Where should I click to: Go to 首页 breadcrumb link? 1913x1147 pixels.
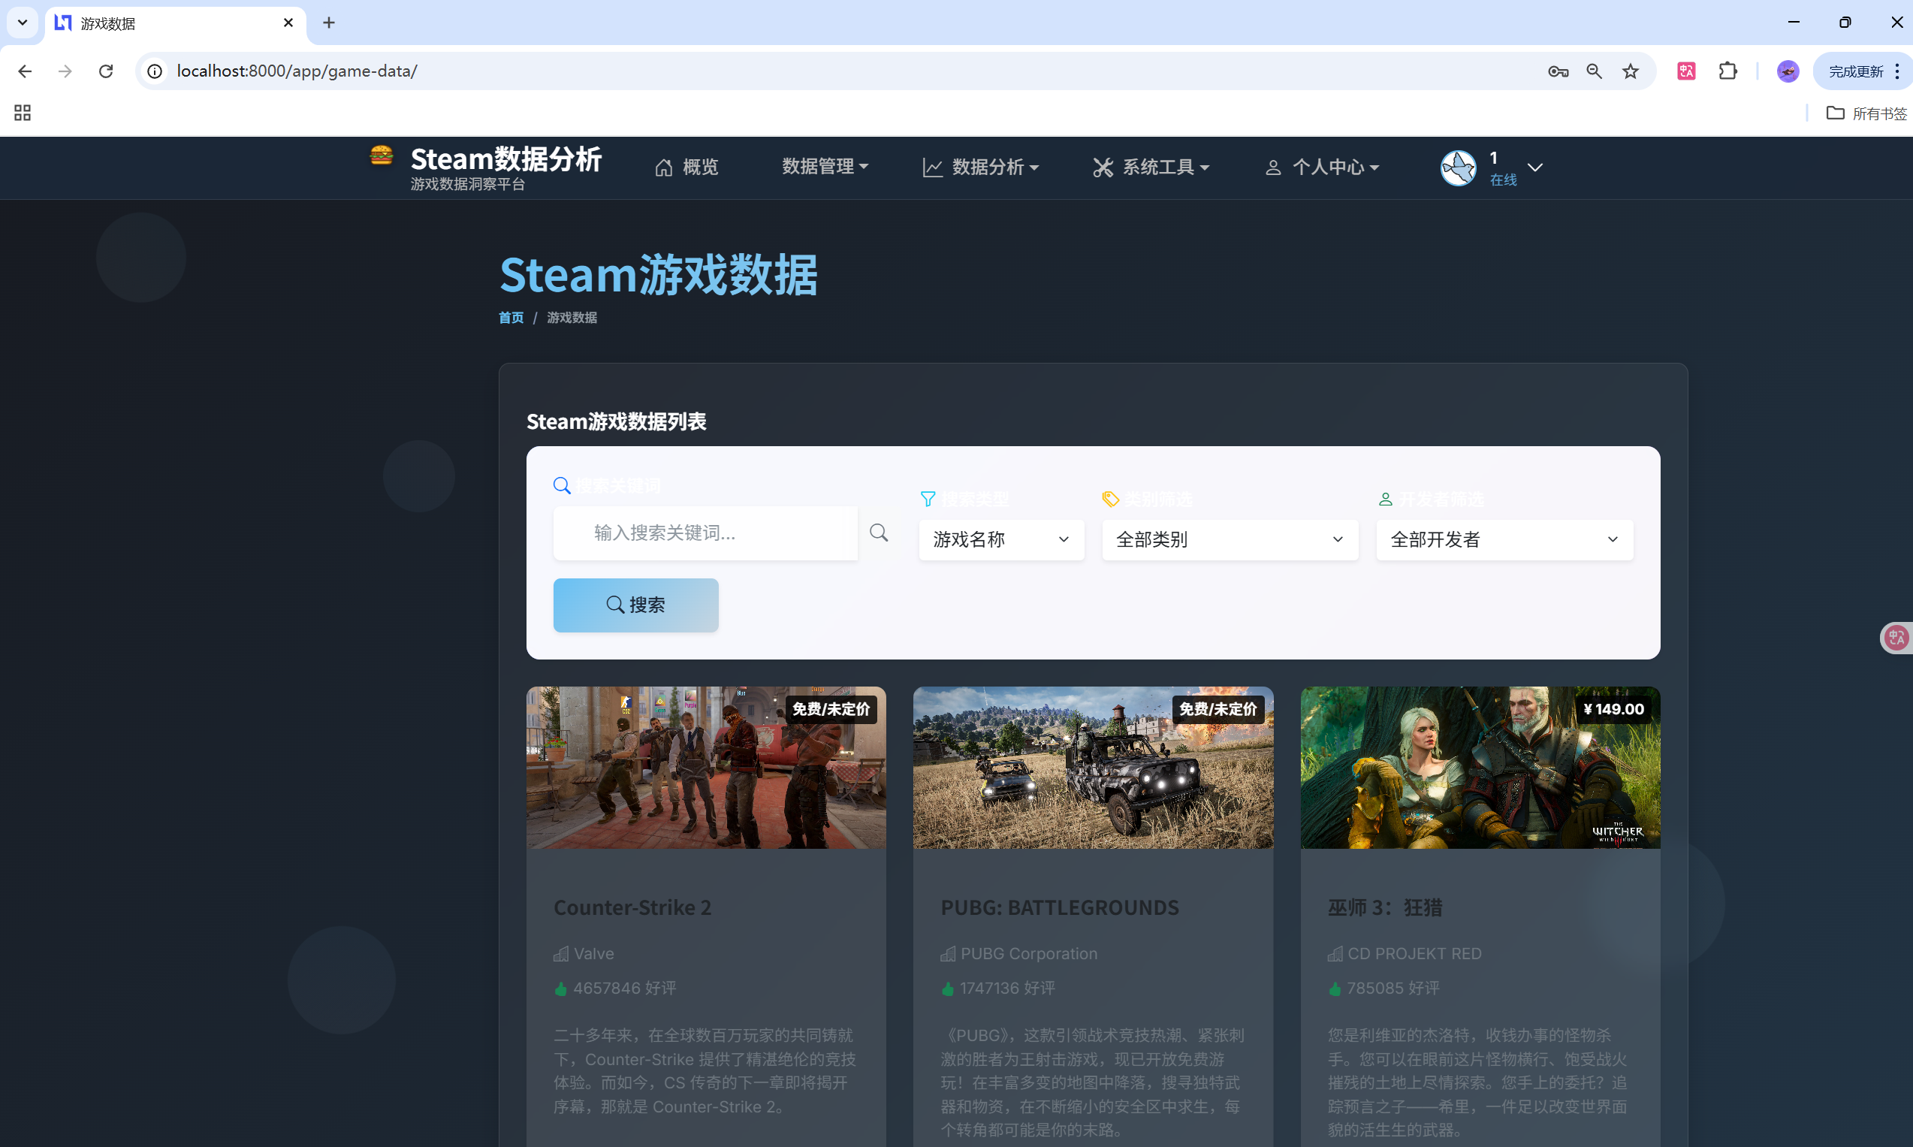coord(511,318)
